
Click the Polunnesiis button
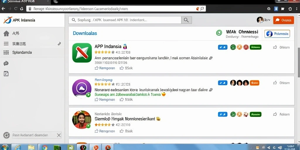pyautogui.click(x=277, y=34)
